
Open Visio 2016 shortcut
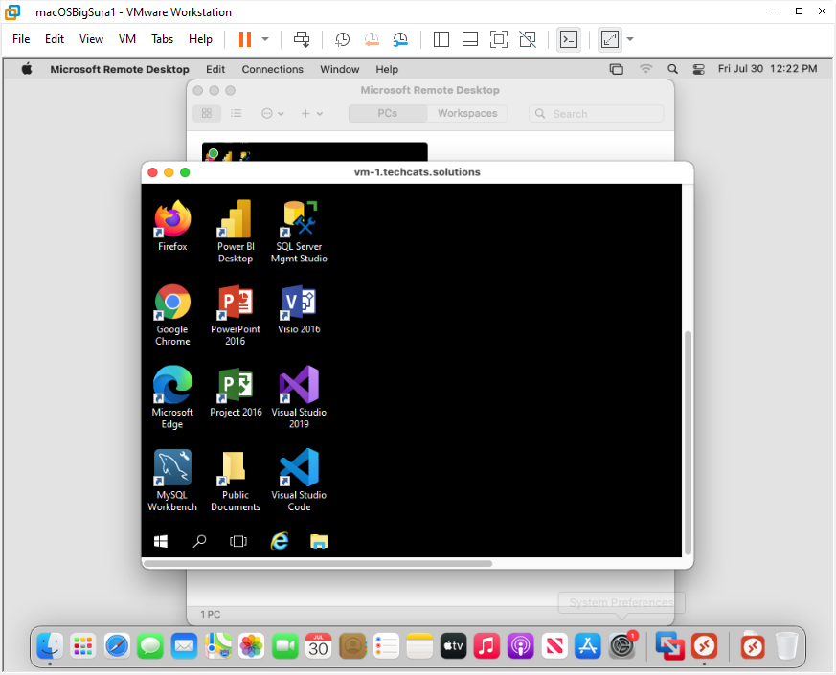point(299,309)
